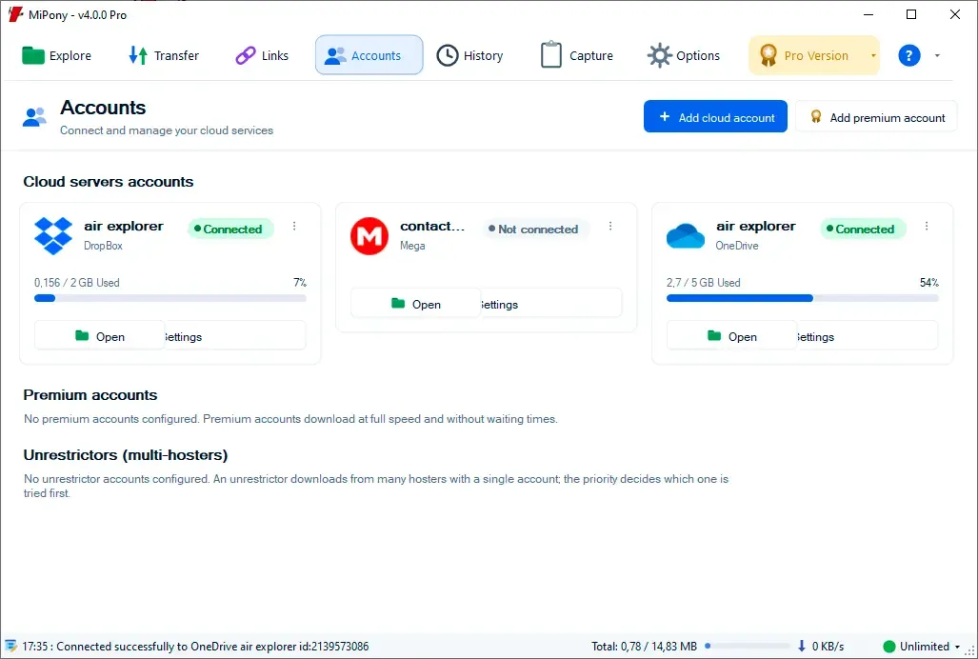Switch to the Transfer tab

164,55
